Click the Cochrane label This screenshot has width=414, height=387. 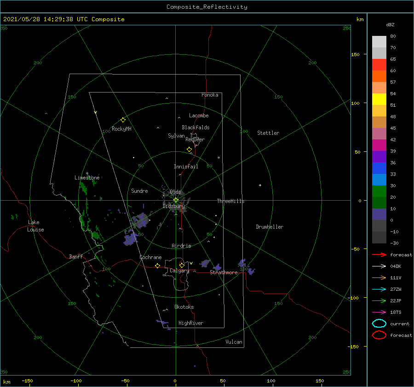coord(150,257)
